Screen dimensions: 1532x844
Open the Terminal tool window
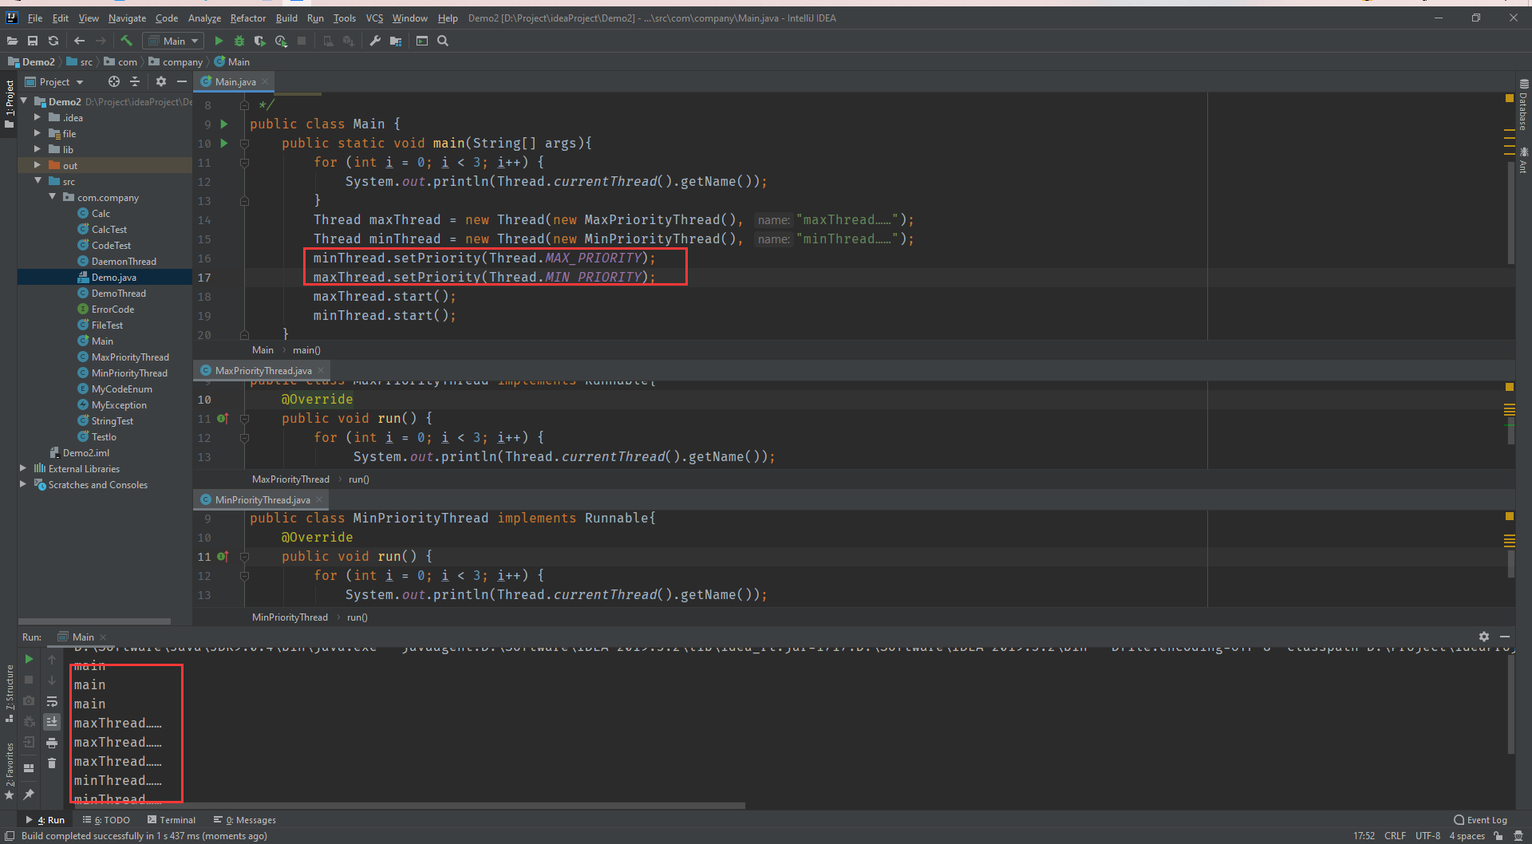172,819
